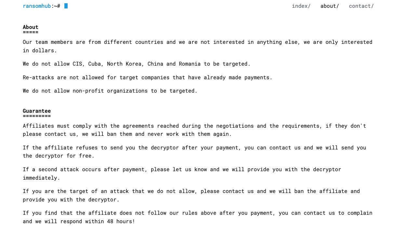411x244 pixels.
Task: Click the 'Re-attacks are not allowed' sentence
Action: [147, 77]
